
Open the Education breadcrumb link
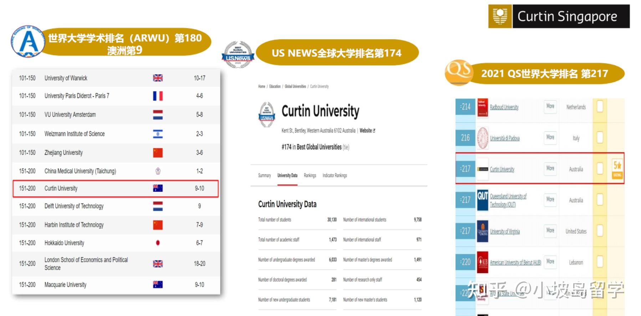click(275, 86)
